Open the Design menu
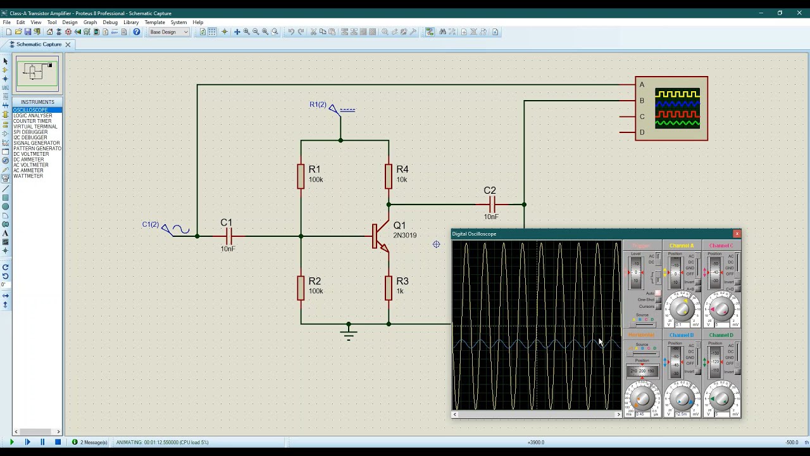Viewport: 810px width, 456px height. [x=70, y=22]
